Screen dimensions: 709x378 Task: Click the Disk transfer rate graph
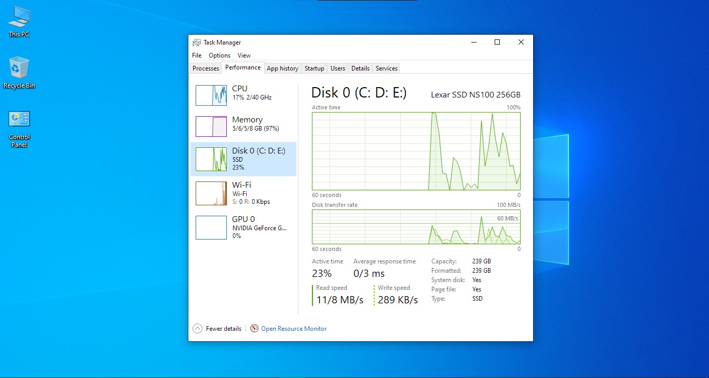(416, 227)
